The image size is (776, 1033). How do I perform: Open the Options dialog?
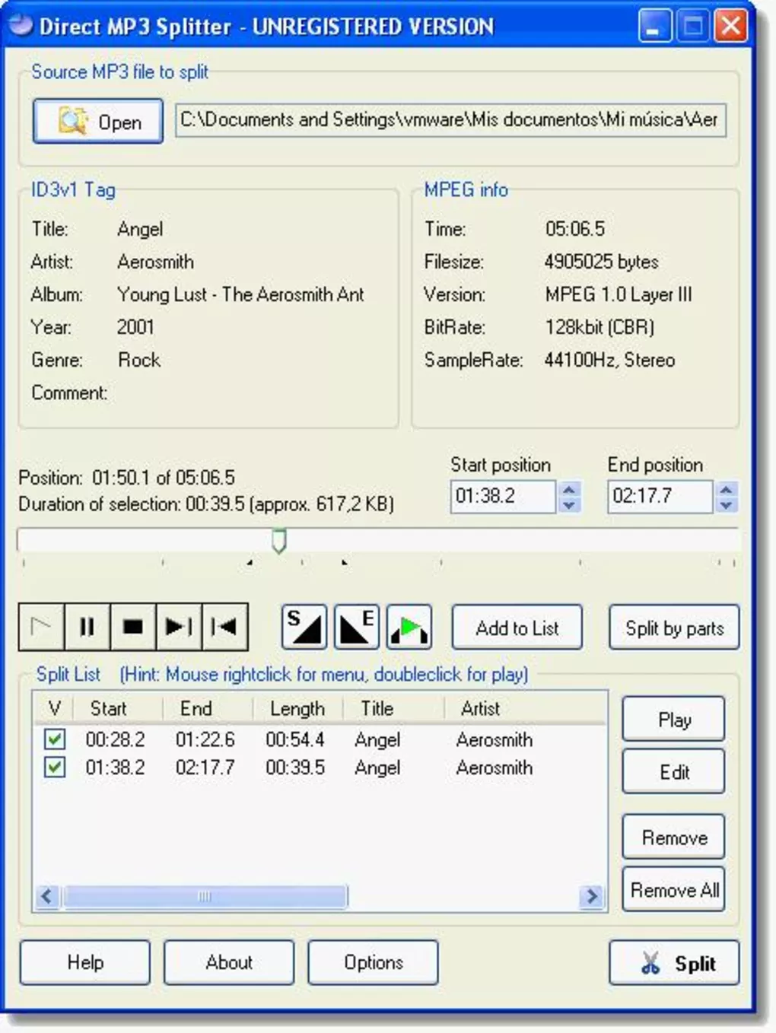click(373, 962)
